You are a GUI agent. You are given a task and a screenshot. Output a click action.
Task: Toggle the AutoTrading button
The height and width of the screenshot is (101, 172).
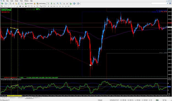point(41,4)
